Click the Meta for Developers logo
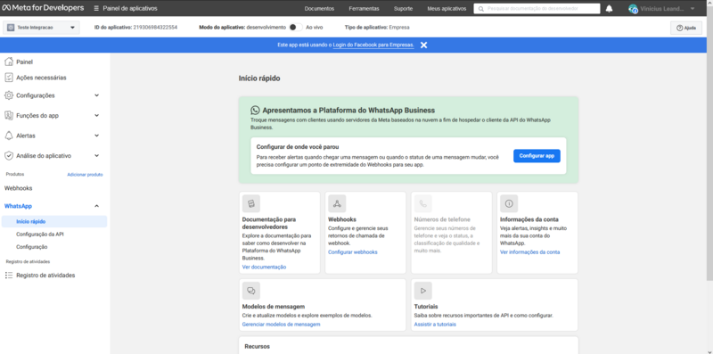This screenshot has width=713, height=354. (x=43, y=8)
